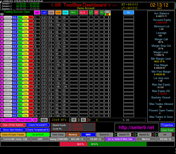Toggle B/S button for GBPNZD
The image size is (176, 154).
[15, 86]
